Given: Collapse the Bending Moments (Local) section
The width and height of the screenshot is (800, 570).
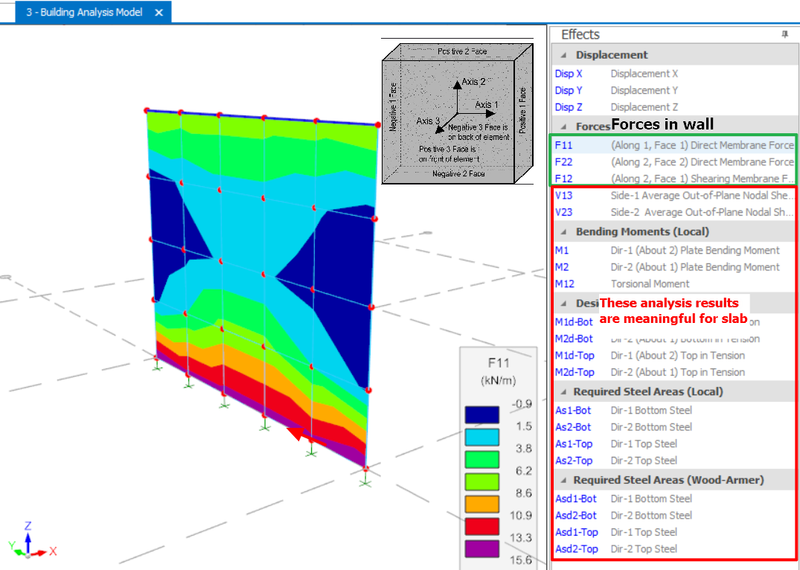Looking at the screenshot, I should 563,231.
